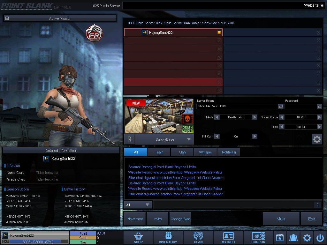Open the calendar event icon
The height and width of the screenshot is (245, 327).
(280, 238)
